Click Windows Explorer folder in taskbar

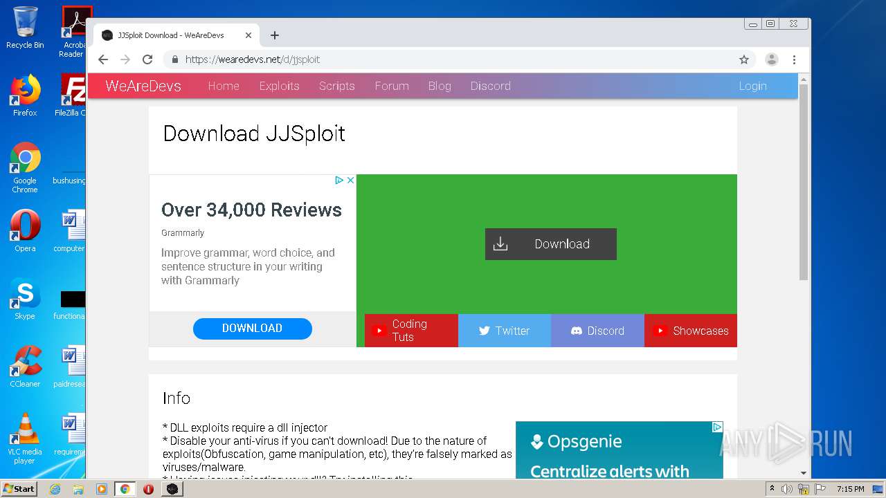[x=78, y=489]
